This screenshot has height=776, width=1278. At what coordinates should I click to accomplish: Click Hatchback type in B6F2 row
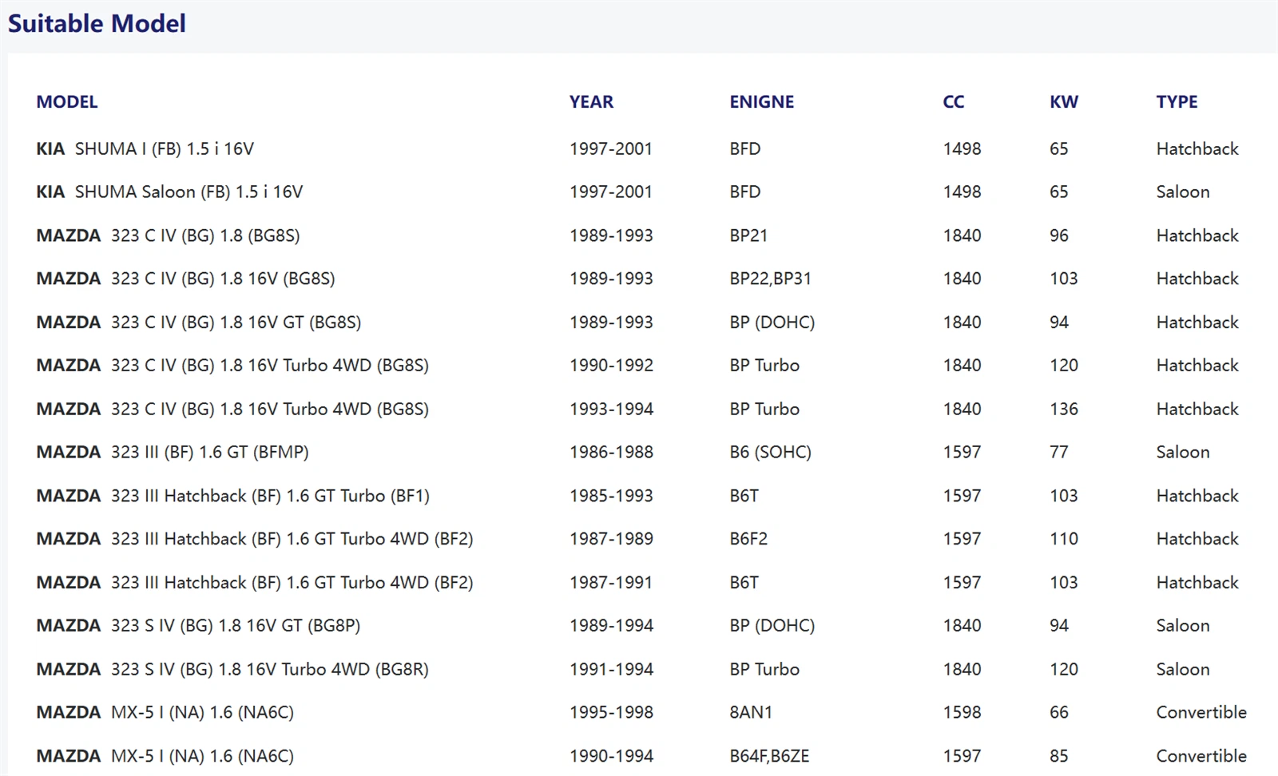[1197, 539]
